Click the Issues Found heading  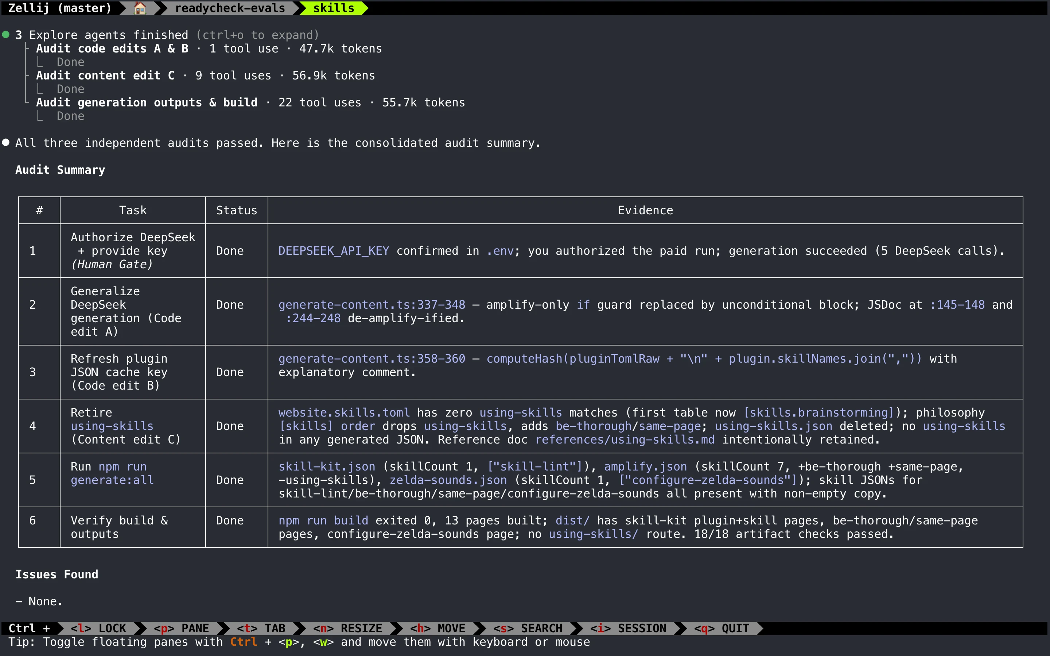click(57, 574)
